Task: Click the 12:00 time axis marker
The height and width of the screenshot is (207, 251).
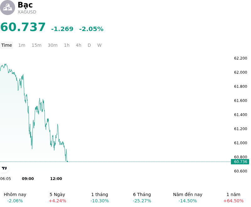Action: pos(56,179)
